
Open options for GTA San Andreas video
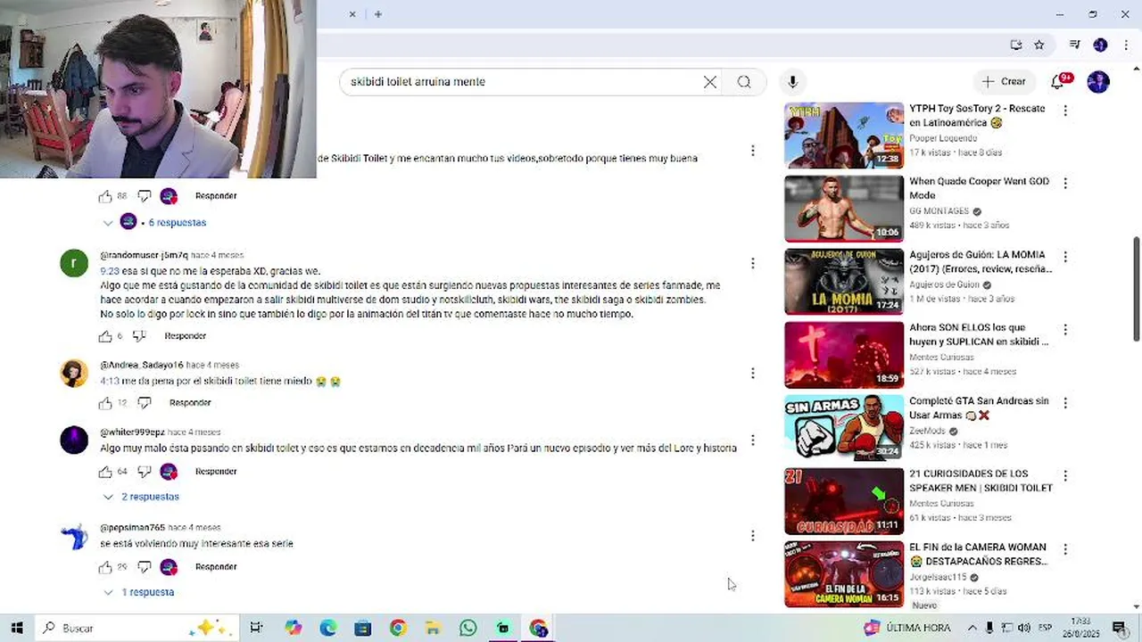coord(1065,403)
